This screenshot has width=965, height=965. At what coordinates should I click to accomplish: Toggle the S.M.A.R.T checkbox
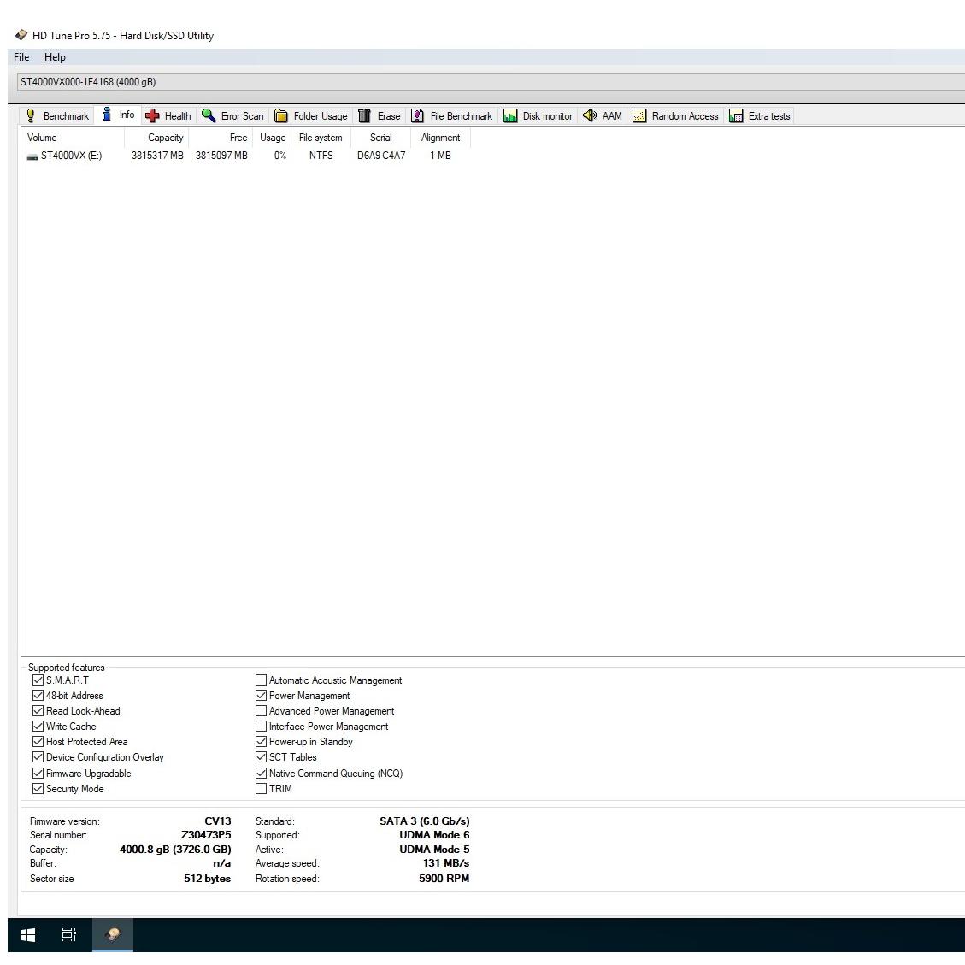tap(38, 680)
